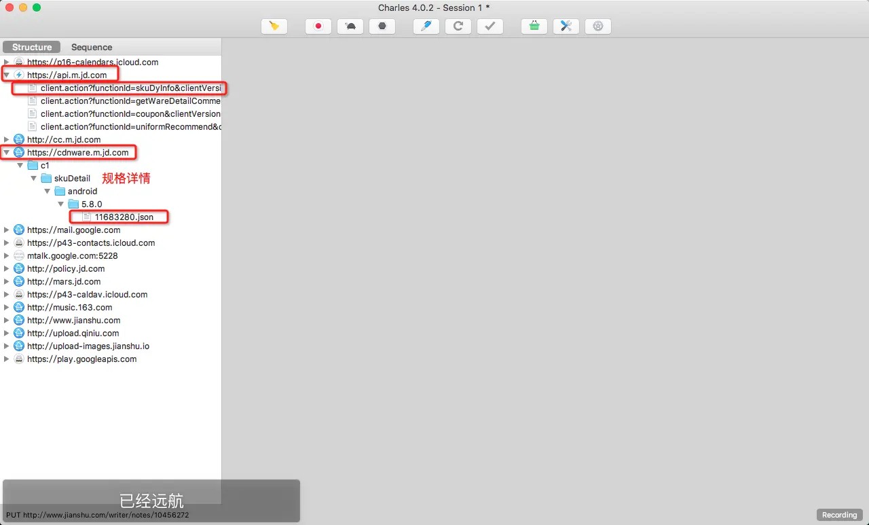Expand the http://cc.m.jd.com node
Screen dimensions: 869x525
(x=7, y=139)
